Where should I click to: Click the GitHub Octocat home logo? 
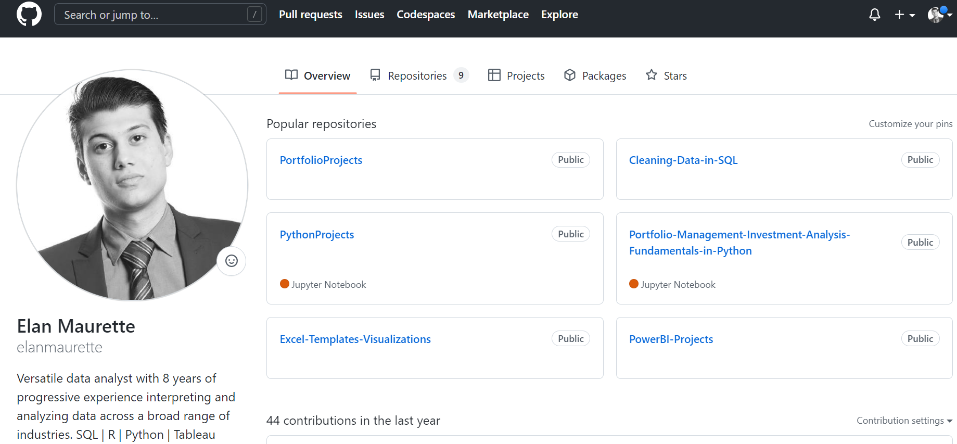pyautogui.click(x=29, y=14)
